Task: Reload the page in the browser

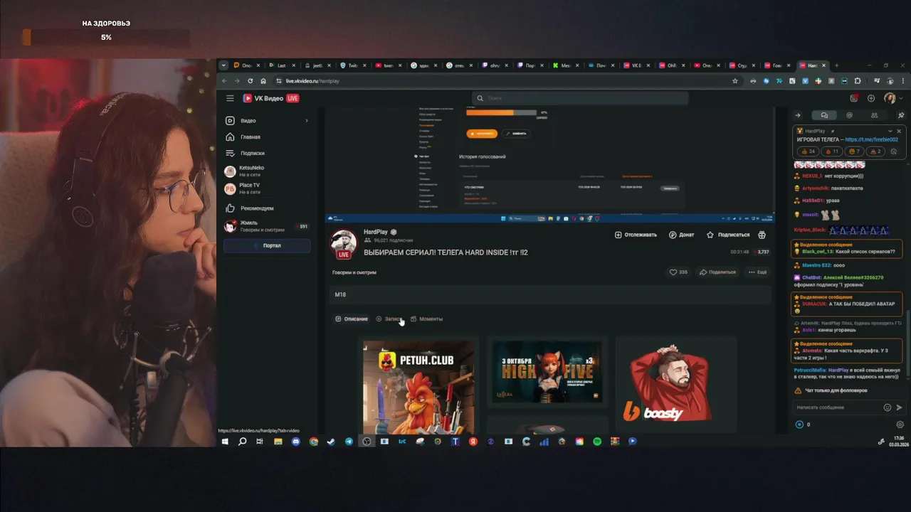Action: tap(250, 81)
